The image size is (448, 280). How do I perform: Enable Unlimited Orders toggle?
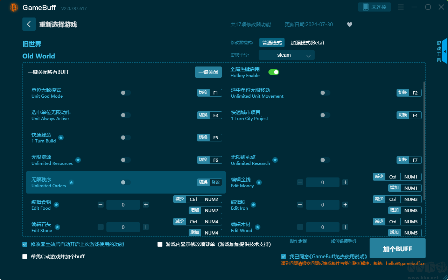click(x=126, y=182)
